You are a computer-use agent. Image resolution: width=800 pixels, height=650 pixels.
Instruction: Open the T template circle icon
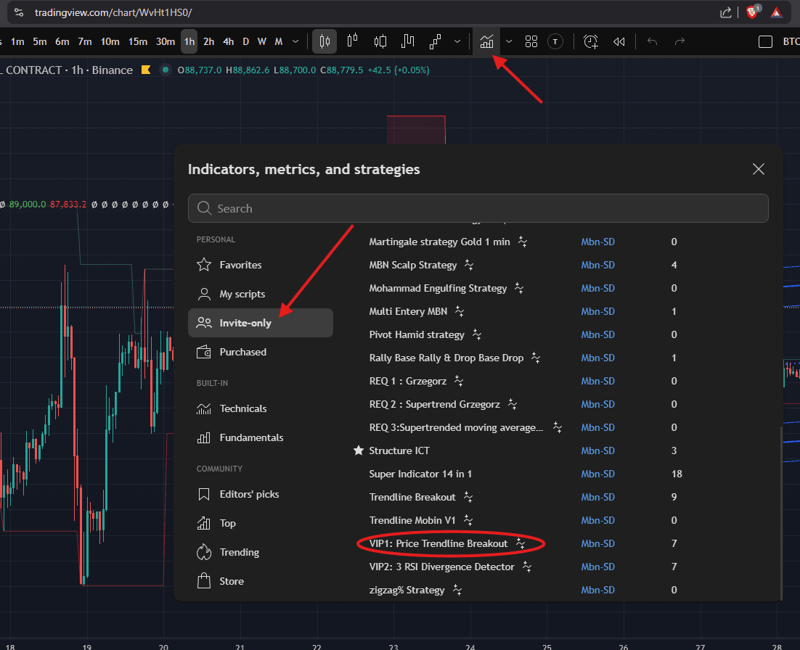(x=555, y=41)
